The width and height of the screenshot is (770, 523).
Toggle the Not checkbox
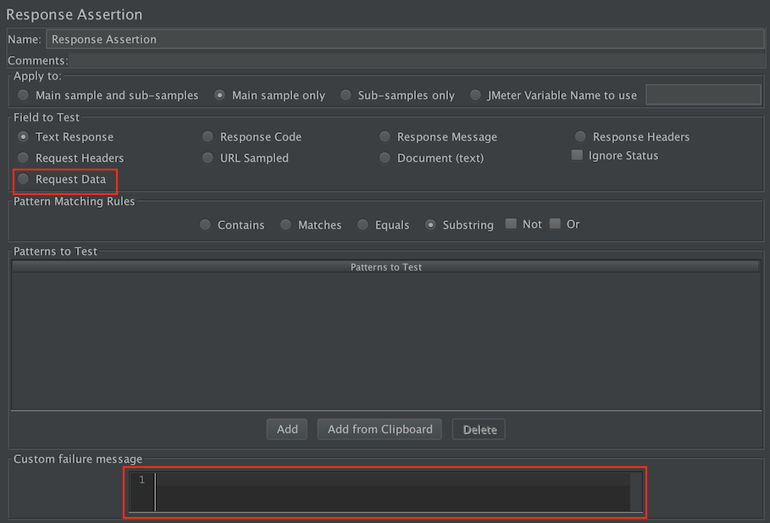point(511,225)
